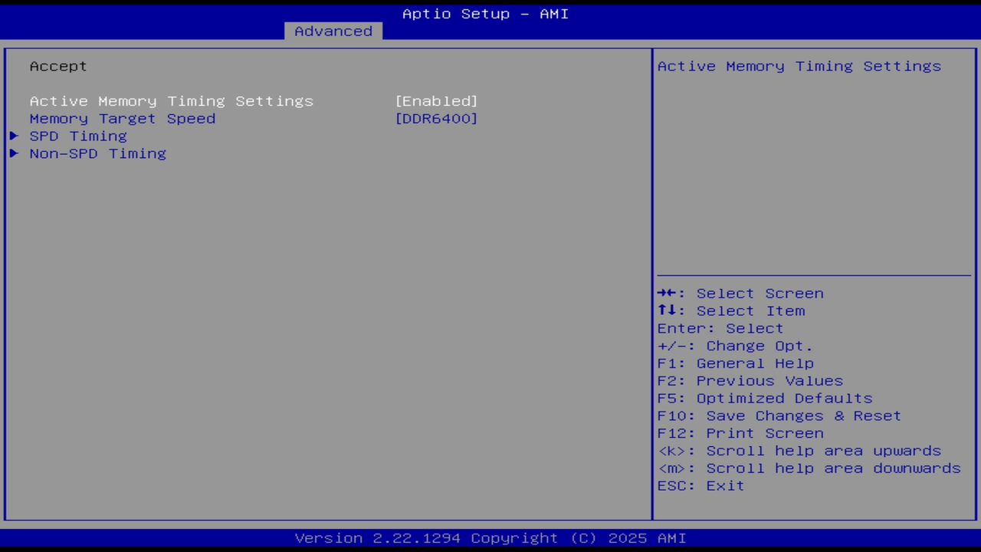Click the Accept label at top
This screenshot has width=981, height=552.
(57, 66)
